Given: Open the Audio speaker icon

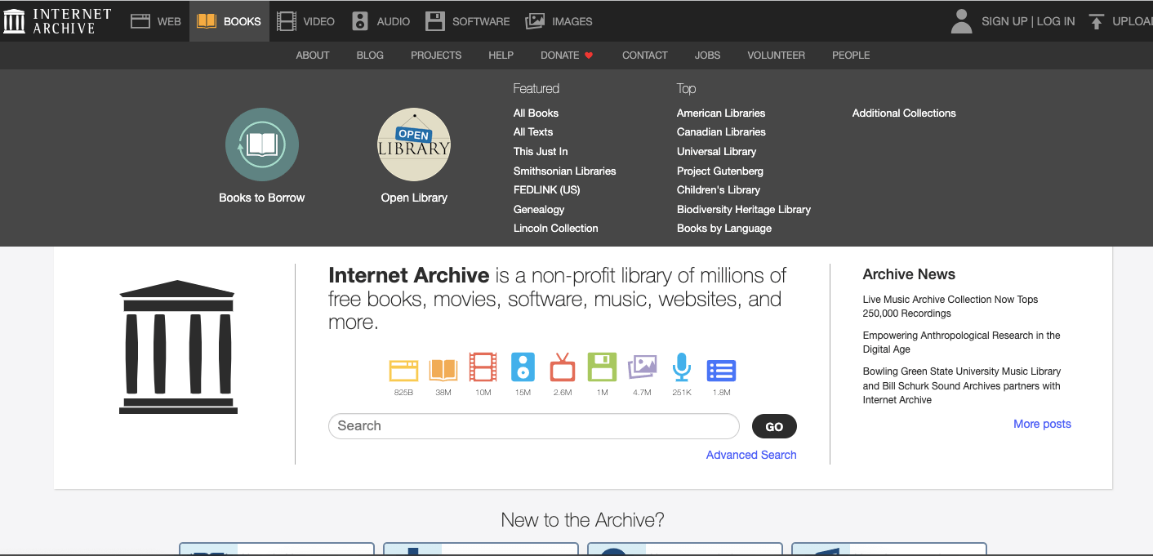Looking at the screenshot, I should [360, 21].
